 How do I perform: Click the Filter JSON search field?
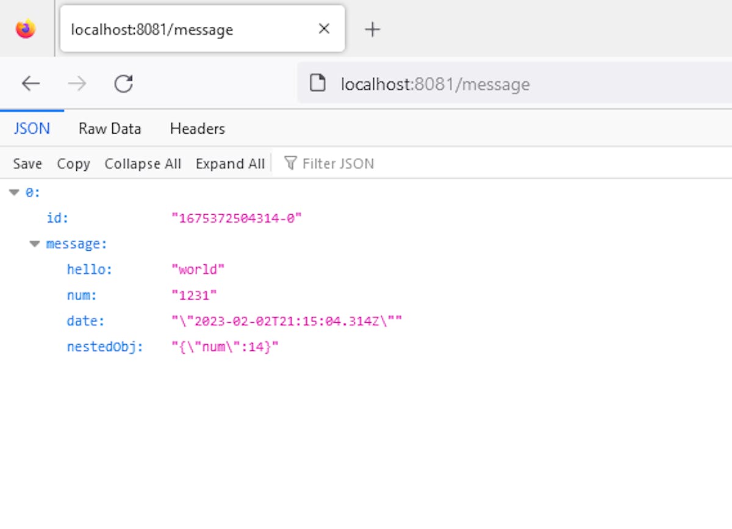pyautogui.click(x=338, y=164)
